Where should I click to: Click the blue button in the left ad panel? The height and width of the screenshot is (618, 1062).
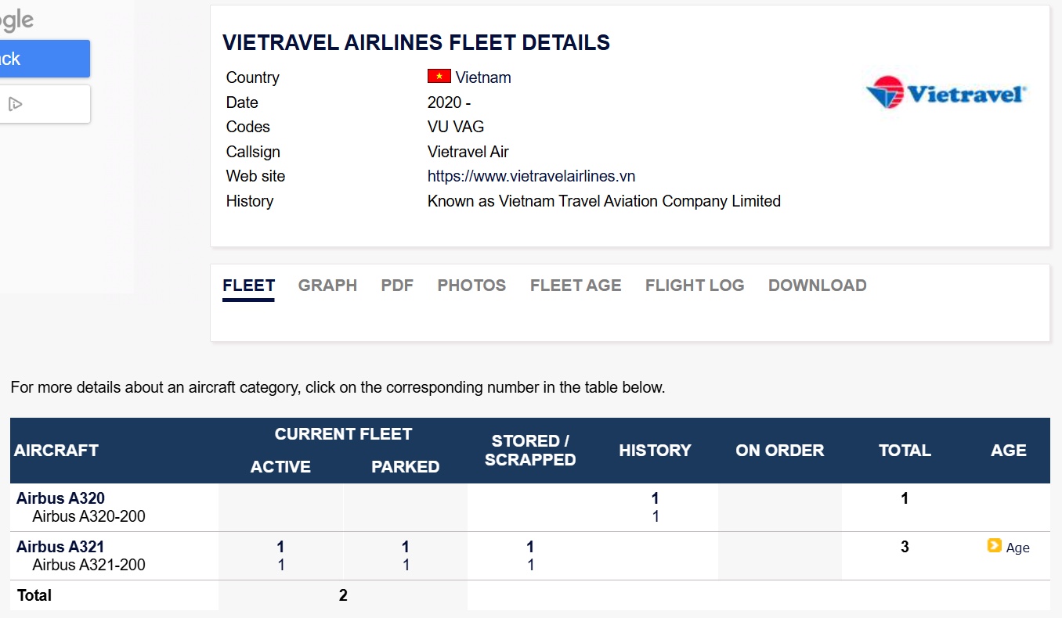tap(45, 59)
